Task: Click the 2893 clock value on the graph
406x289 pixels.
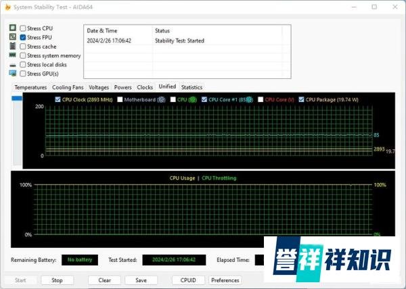Action: (x=379, y=149)
